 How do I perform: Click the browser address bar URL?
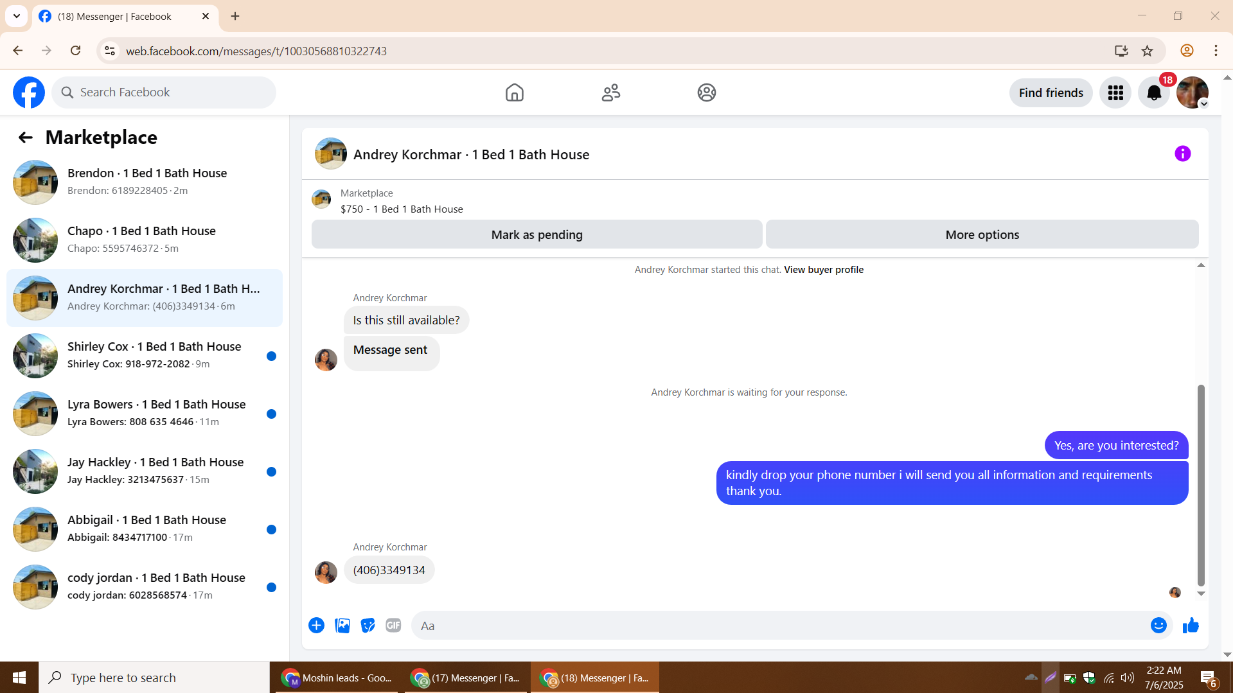point(256,51)
